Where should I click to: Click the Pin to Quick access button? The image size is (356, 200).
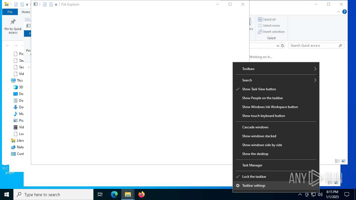click(x=13, y=27)
